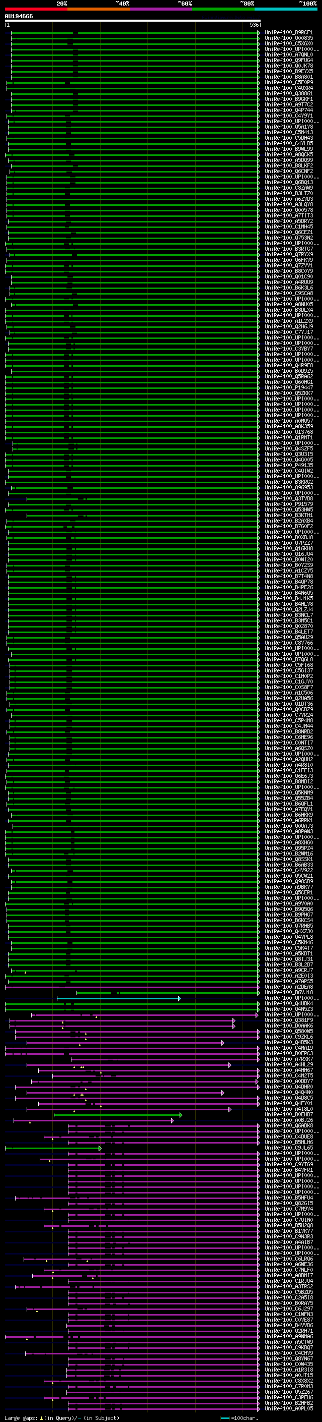Select the UniRef100_Q4P744 label
Image resolution: width=322 pixels, height=1422 pixels.
pos(288,110)
